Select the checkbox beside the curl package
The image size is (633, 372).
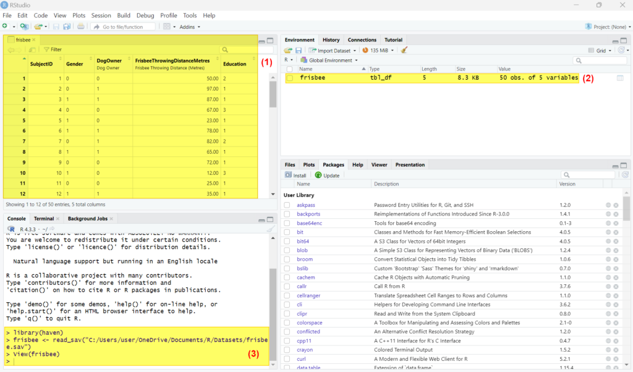(287, 358)
